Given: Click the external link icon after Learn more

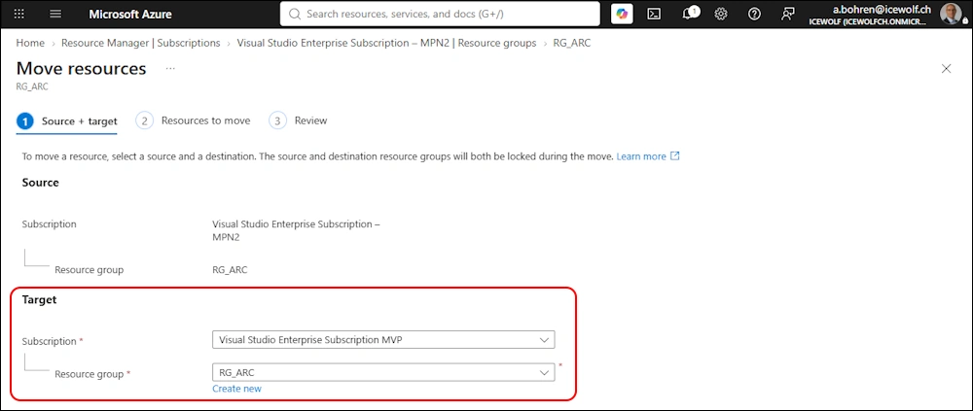Looking at the screenshot, I should pyautogui.click(x=675, y=156).
